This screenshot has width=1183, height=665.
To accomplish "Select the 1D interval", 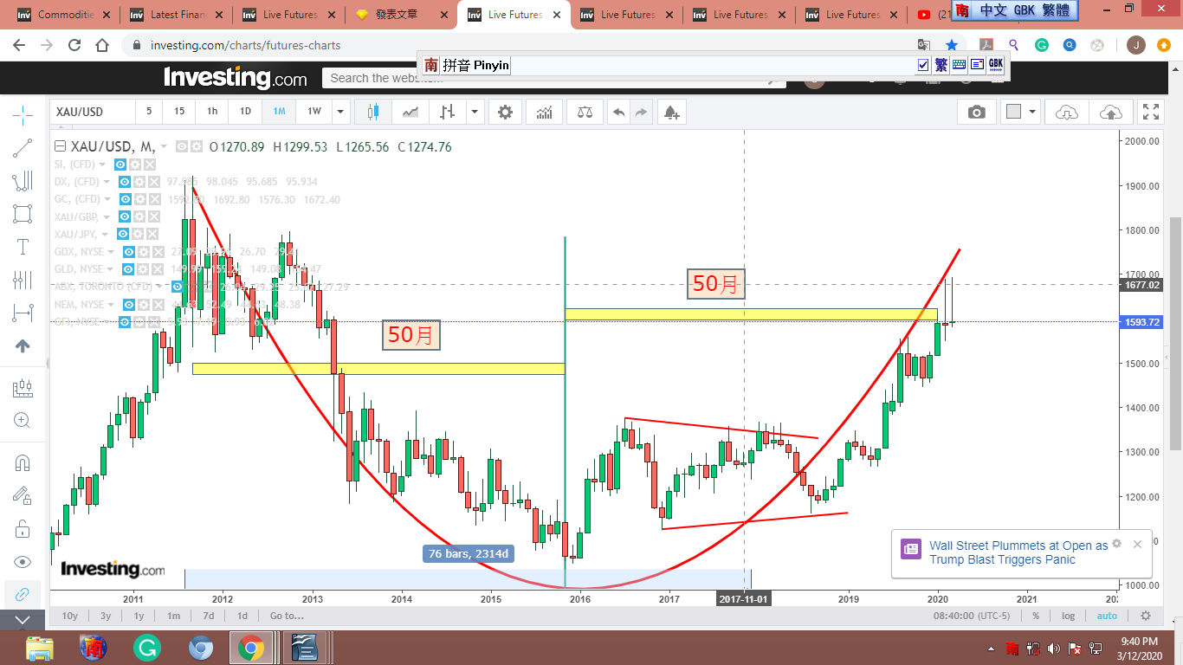I will point(245,112).
